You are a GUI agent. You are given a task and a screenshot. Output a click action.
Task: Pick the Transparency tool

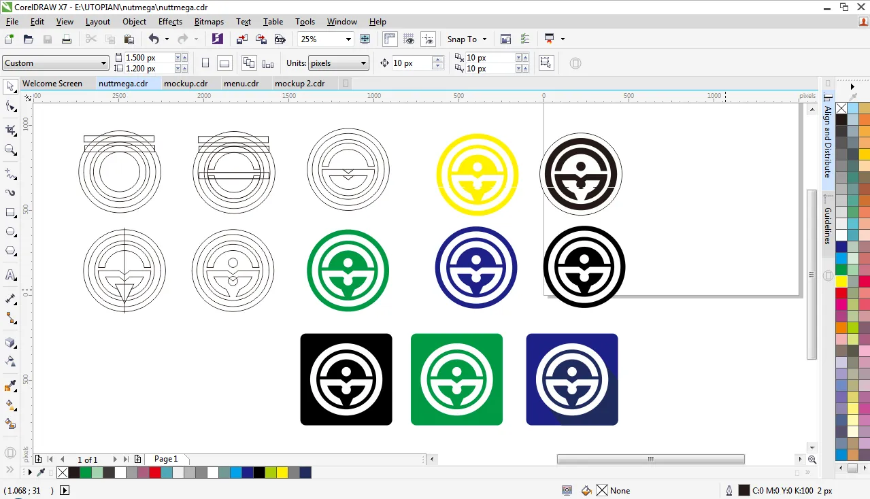[x=10, y=361]
